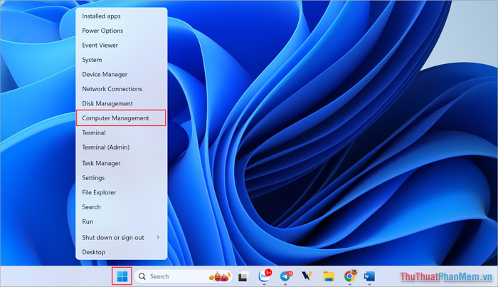Choose Search in the context menu
The height and width of the screenshot is (287, 498).
coord(122,207)
